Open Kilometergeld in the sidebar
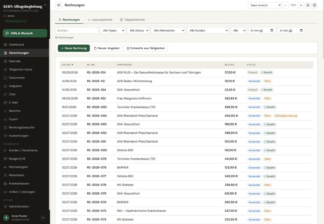 (x=24, y=167)
